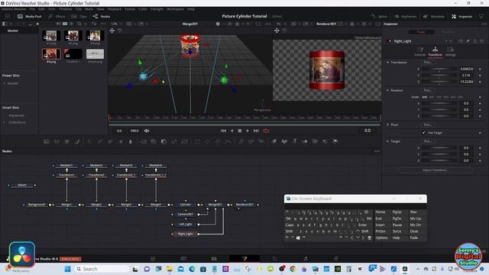Click the Pick button for Translation
The height and width of the screenshot is (275, 489).
coord(428,63)
